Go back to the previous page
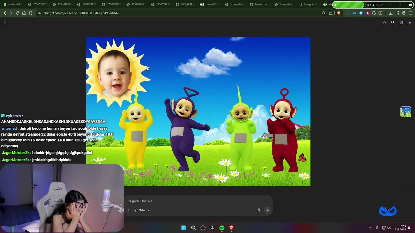Image resolution: width=415 pixels, height=233 pixels. pyautogui.click(x=5, y=13)
